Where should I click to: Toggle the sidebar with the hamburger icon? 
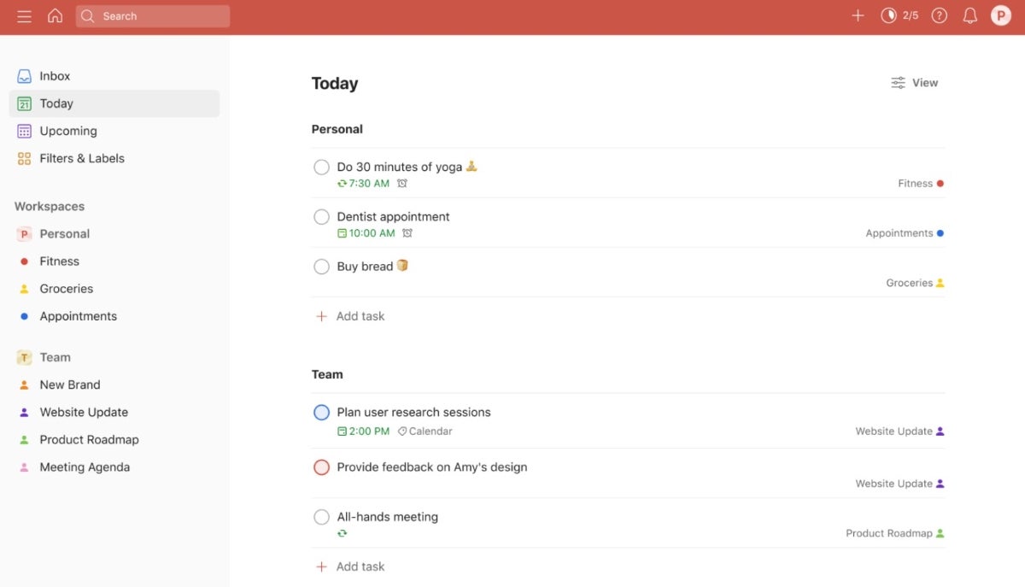(23, 15)
